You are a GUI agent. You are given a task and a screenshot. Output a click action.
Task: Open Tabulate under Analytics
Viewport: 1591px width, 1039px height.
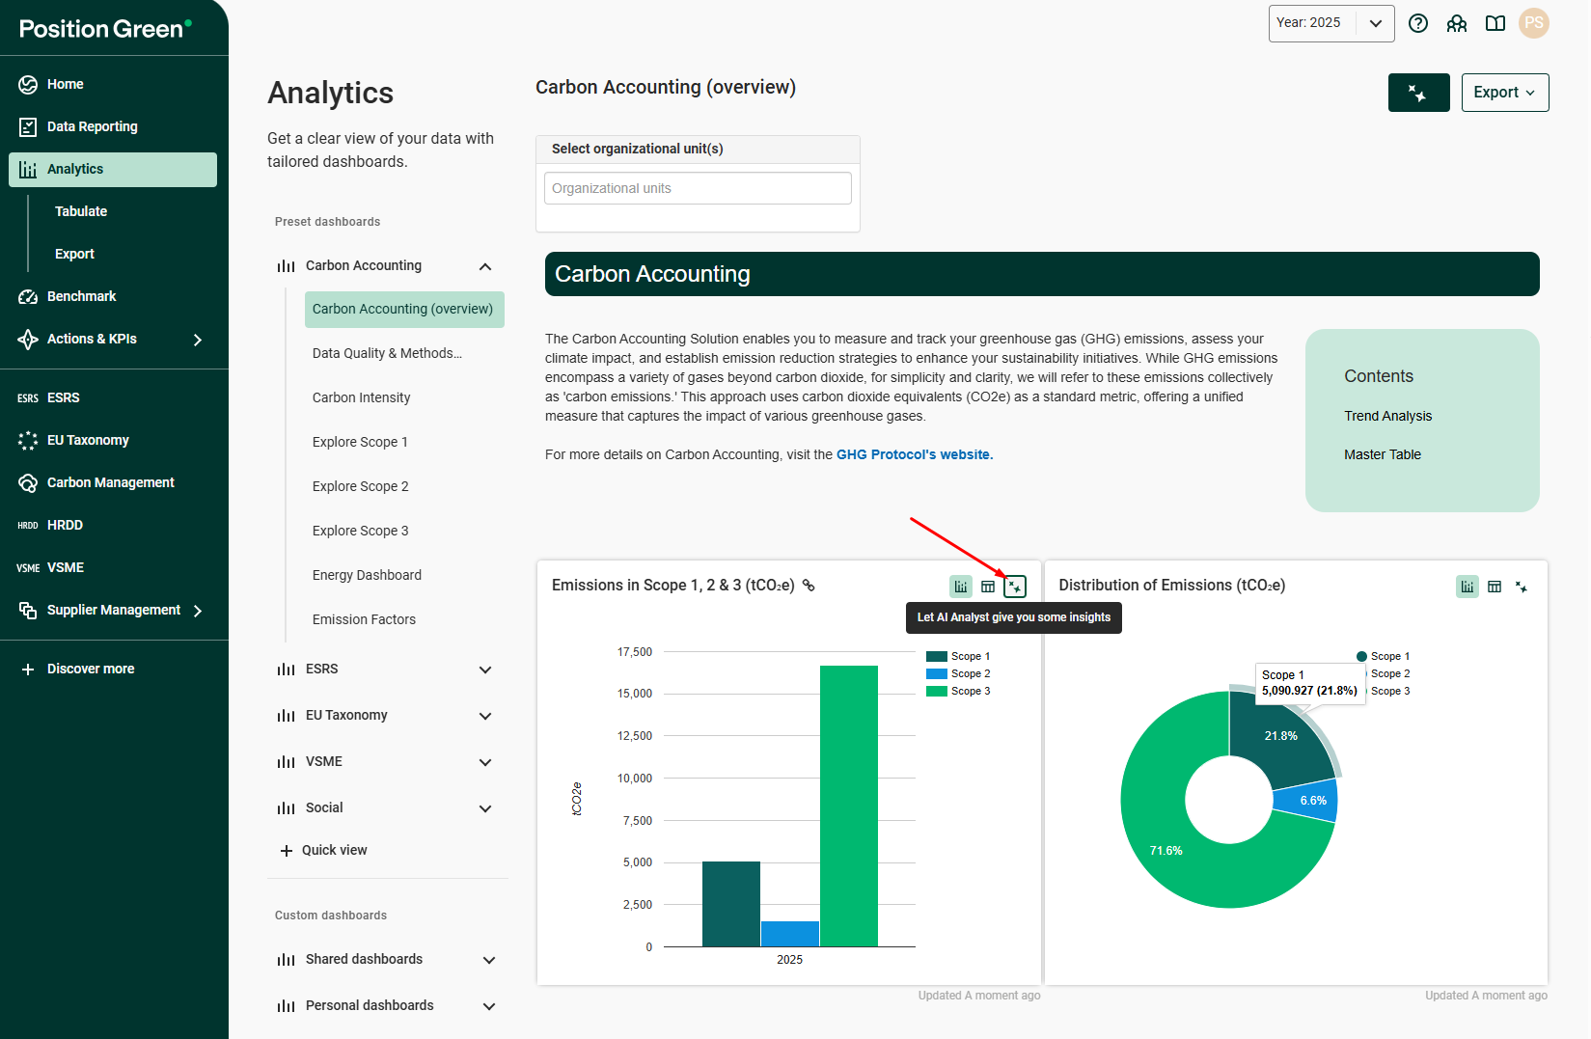81,211
